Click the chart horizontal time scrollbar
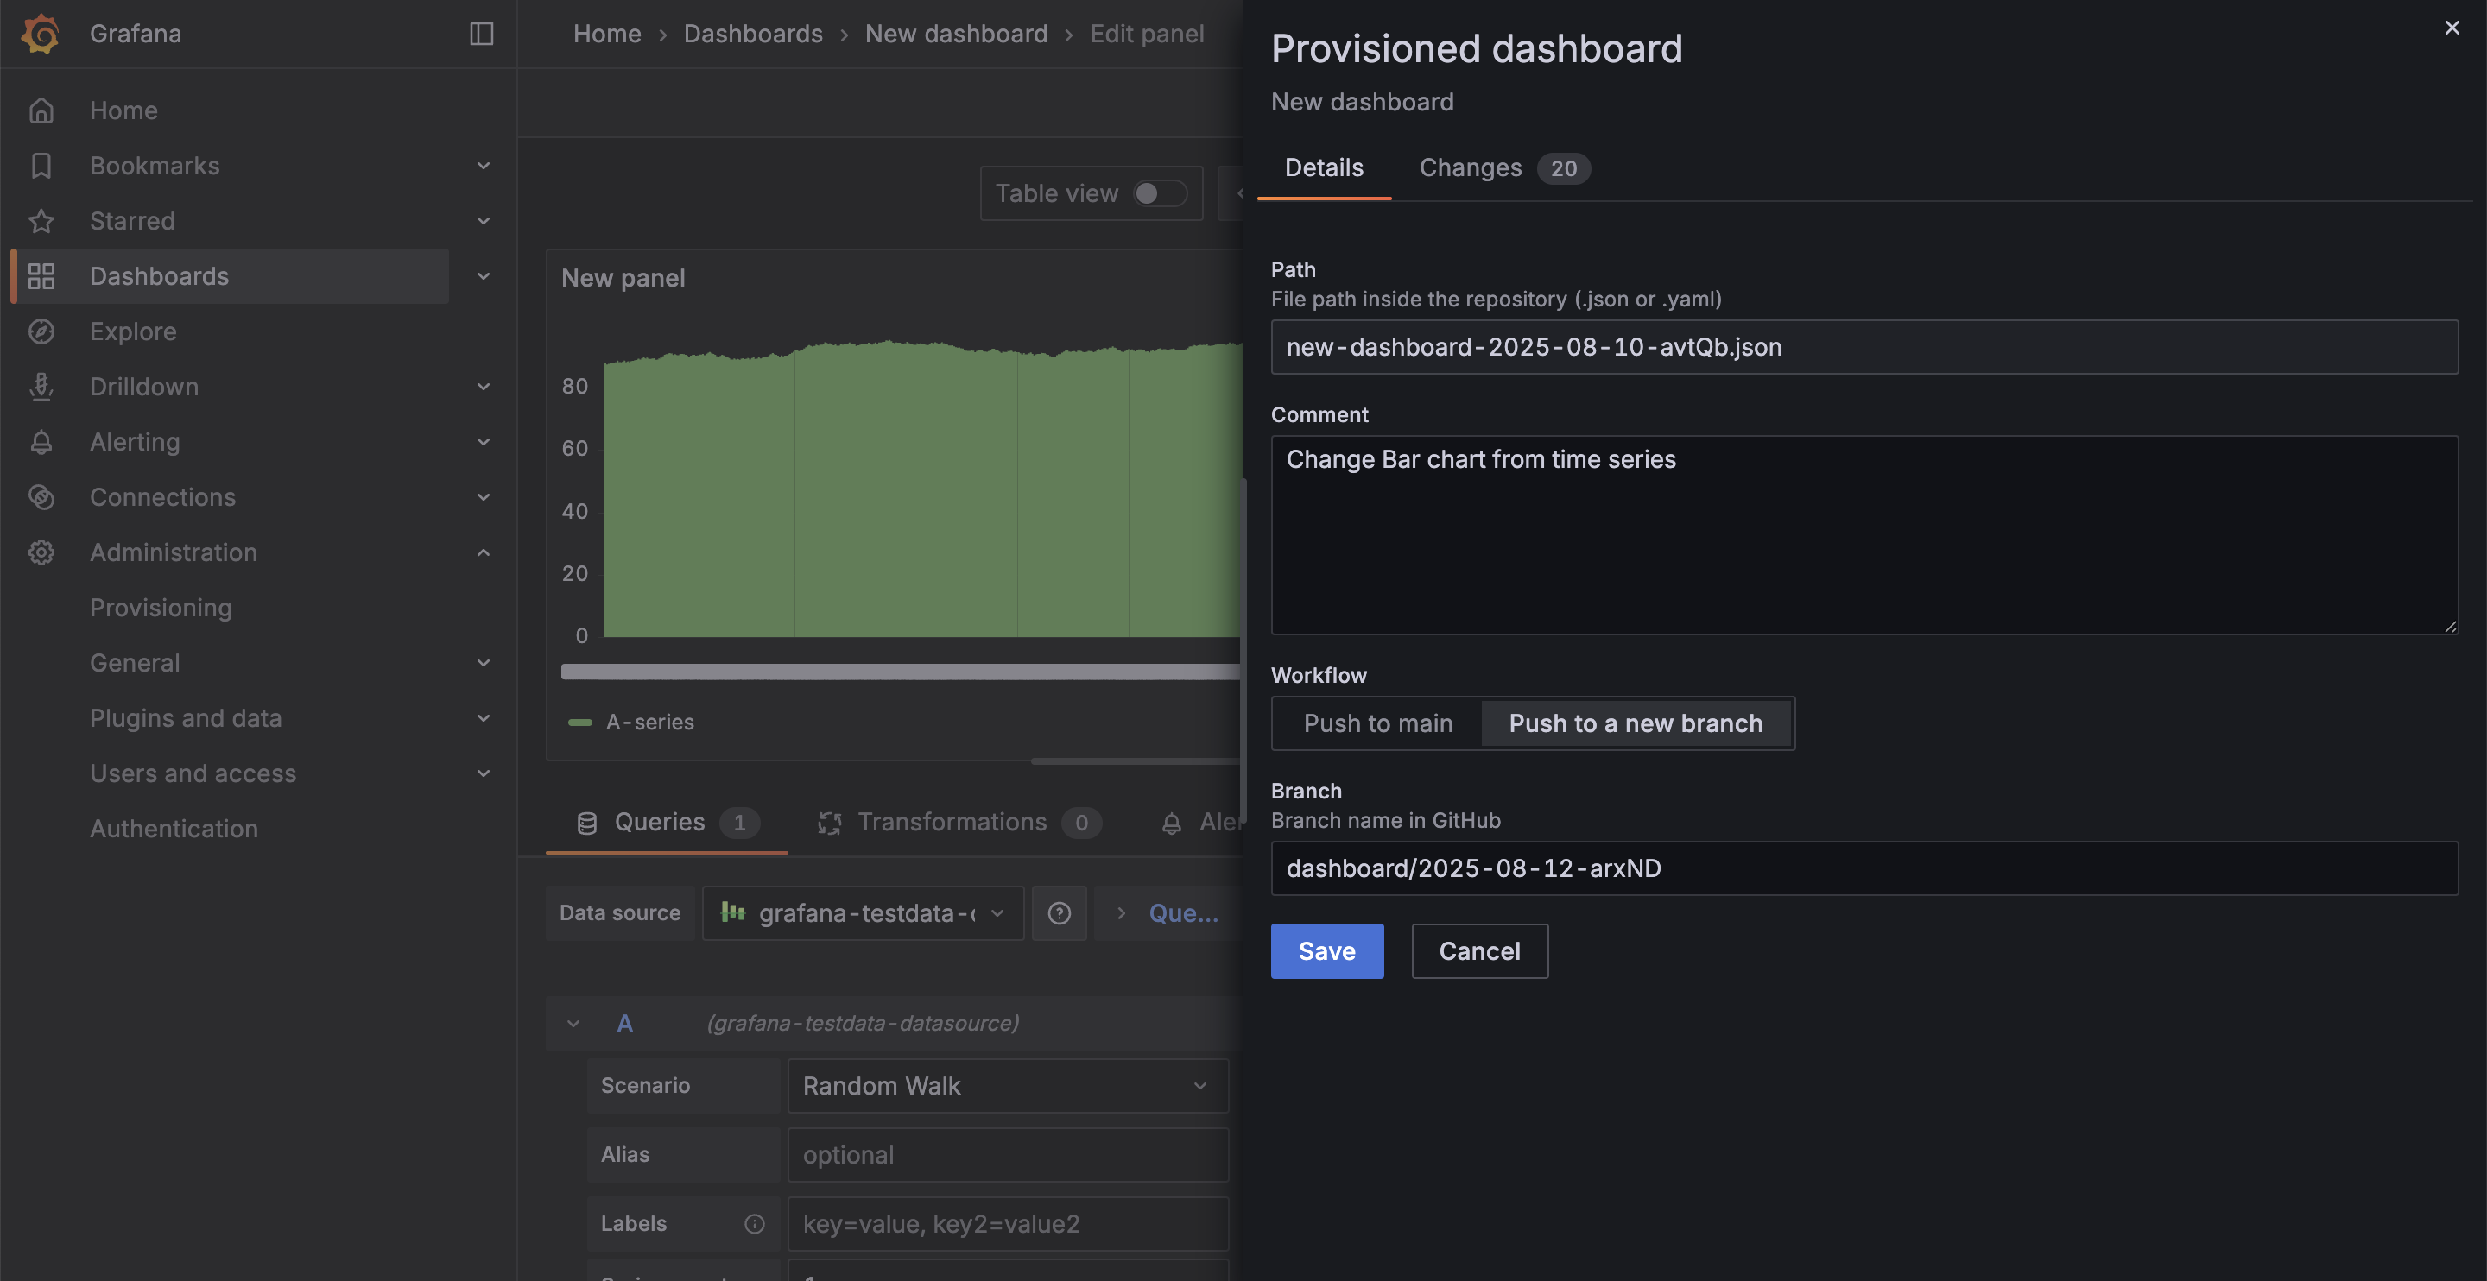The width and height of the screenshot is (2487, 1281). [901, 672]
